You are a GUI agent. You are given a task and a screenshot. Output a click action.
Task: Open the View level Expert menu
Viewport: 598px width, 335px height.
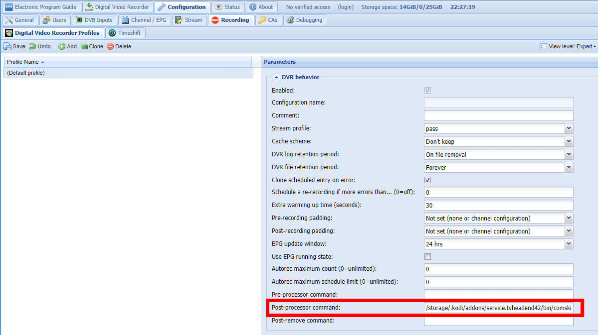click(568, 46)
